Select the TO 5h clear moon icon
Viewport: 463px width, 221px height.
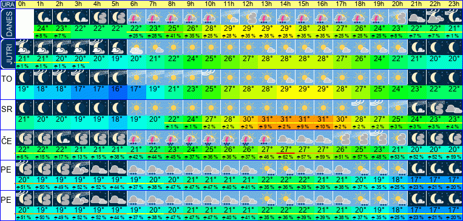[x=118, y=78]
